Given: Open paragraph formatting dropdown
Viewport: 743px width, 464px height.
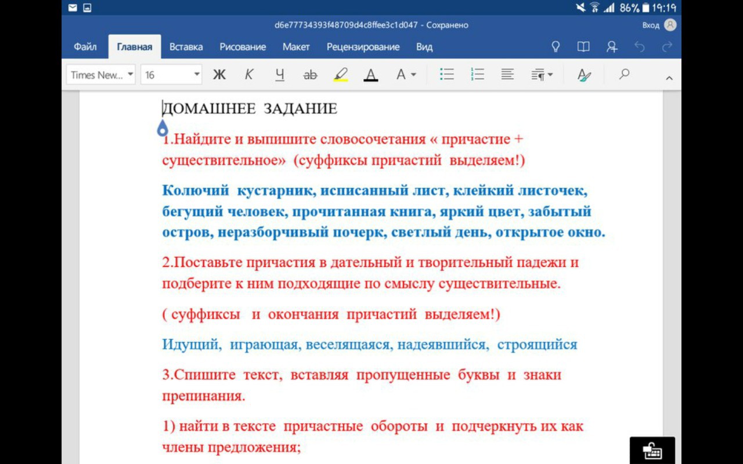Looking at the screenshot, I should pyautogui.click(x=542, y=75).
